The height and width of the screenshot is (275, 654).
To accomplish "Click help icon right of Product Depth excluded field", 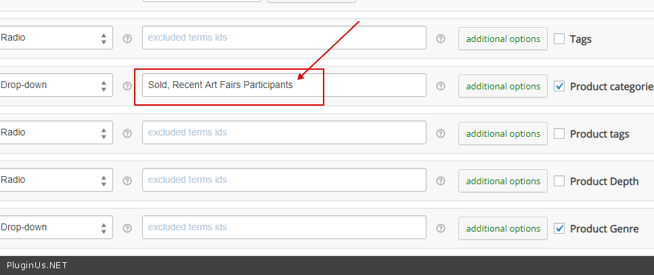I will tap(441, 181).
